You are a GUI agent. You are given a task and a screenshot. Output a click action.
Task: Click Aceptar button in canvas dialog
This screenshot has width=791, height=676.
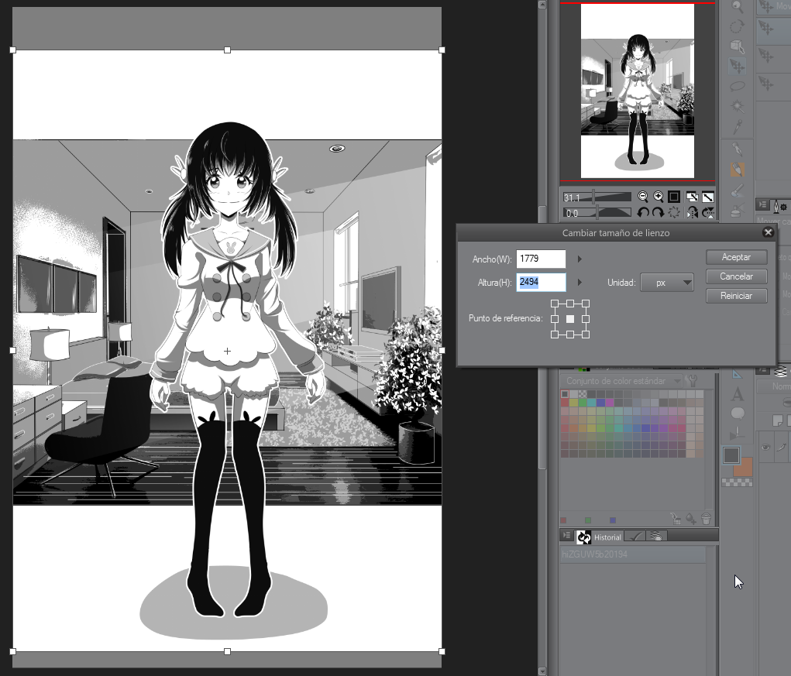[737, 257]
